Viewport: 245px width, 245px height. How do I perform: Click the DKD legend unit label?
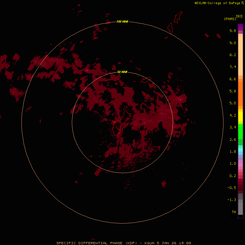tap(239, 16)
